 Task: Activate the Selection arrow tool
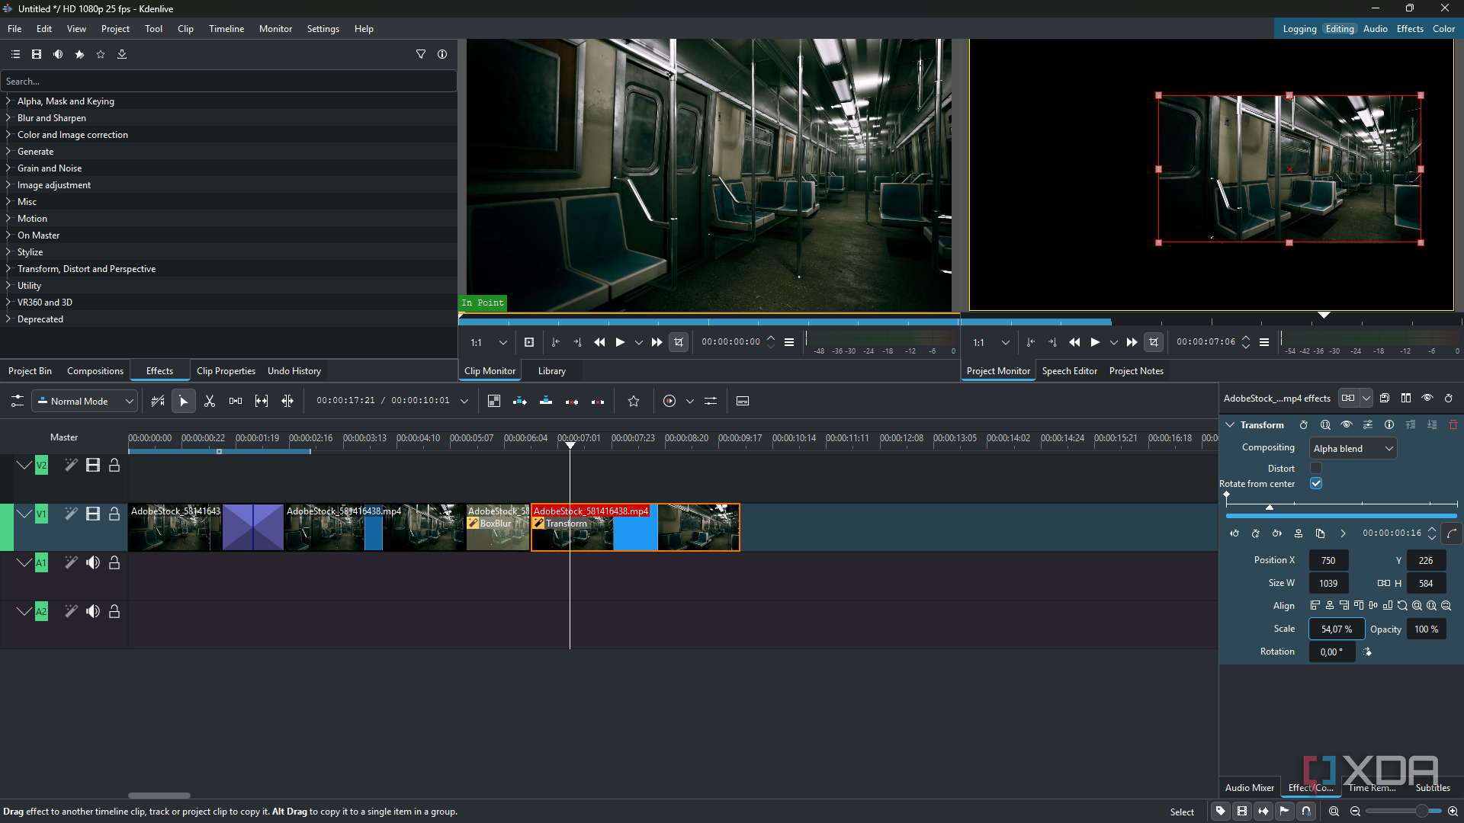(184, 401)
